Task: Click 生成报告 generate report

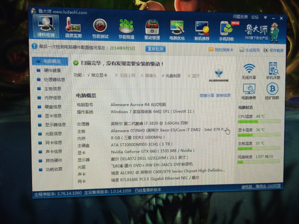Action: click(249, 50)
